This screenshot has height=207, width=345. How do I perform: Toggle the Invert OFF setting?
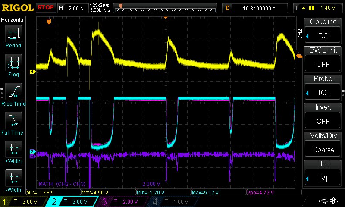pyautogui.click(x=323, y=116)
